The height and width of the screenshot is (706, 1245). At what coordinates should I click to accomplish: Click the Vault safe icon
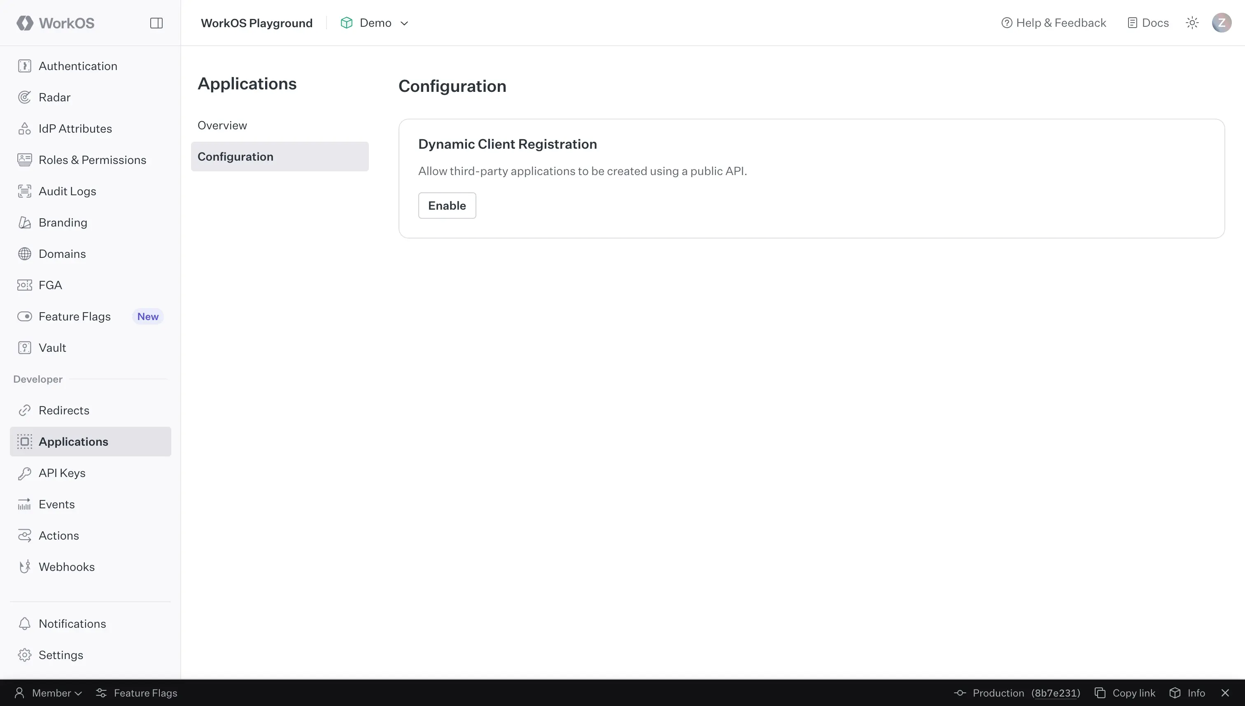tap(25, 348)
